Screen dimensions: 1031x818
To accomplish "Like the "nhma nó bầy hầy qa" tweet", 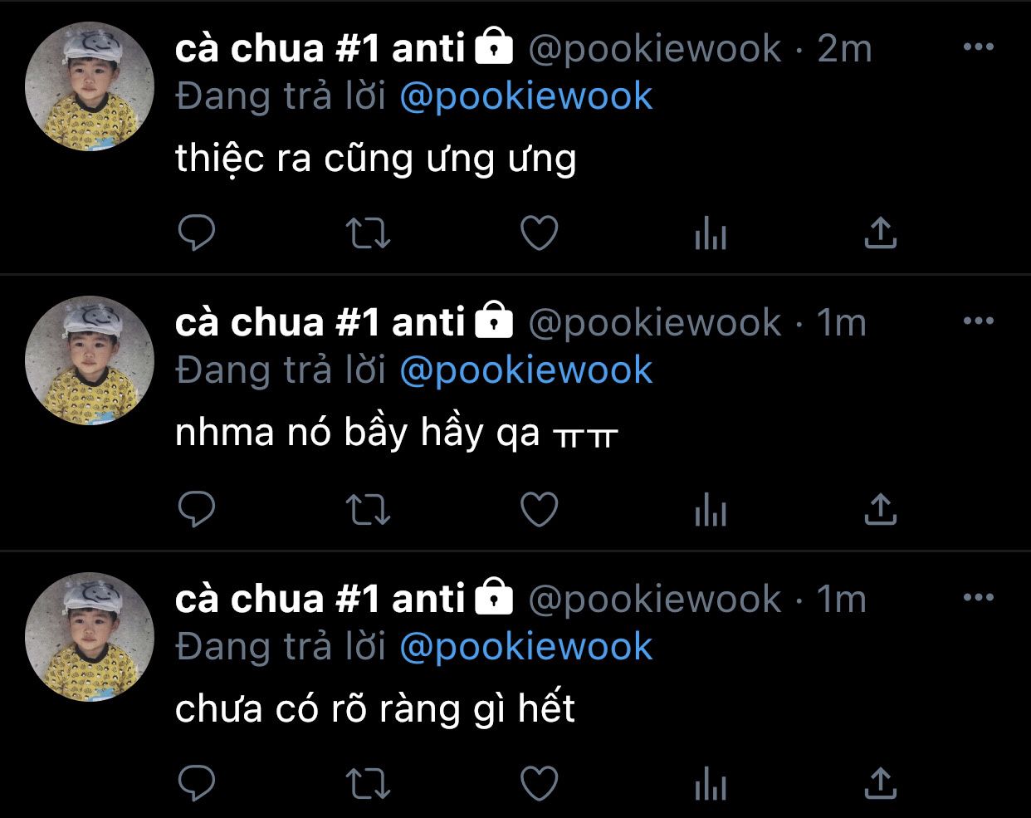I will (x=539, y=509).
